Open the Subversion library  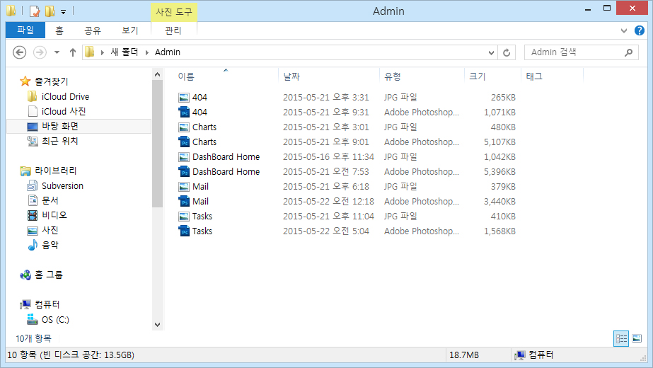62,185
